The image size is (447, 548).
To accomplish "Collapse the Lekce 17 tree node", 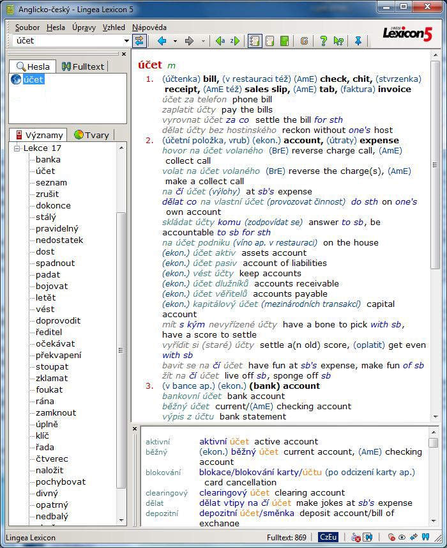I will [17, 148].
